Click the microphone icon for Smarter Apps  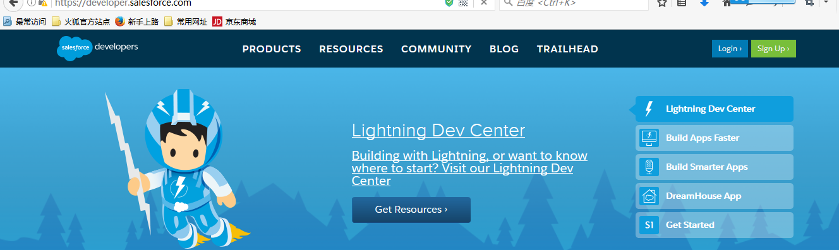click(649, 167)
